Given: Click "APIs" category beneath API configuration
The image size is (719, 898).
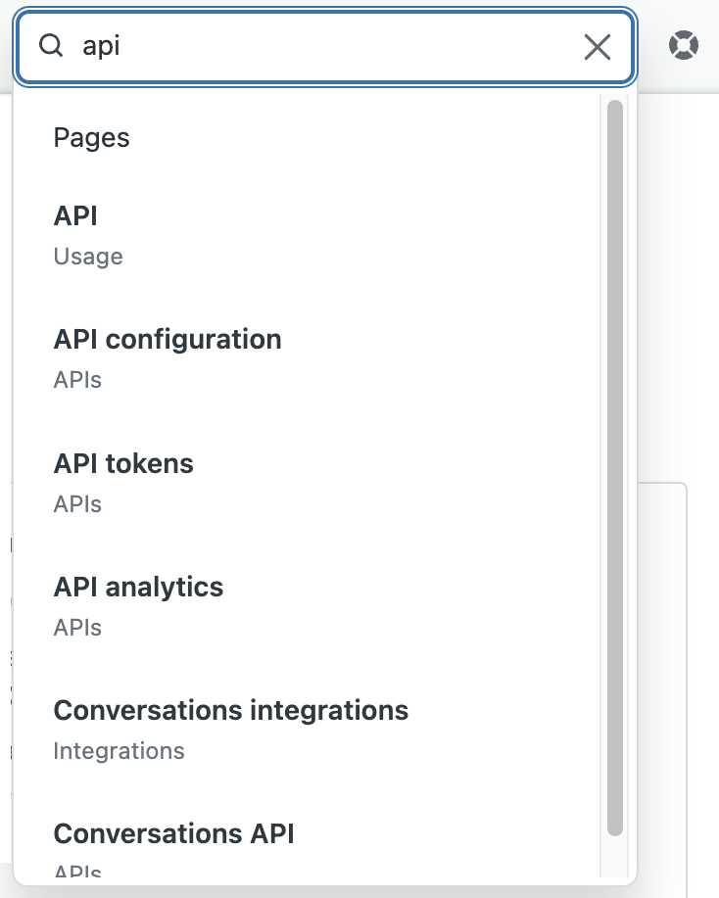Looking at the screenshot, I should point(77,380).
